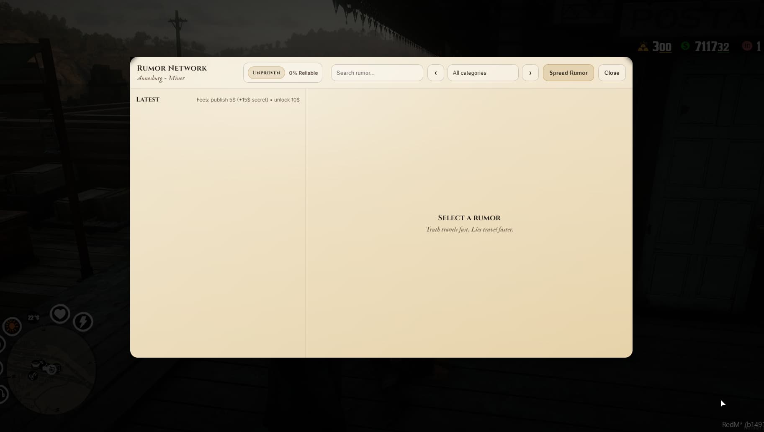The height and width of the screenshot is (432, 764).
Task: Click the Spread Rumor button
Action: [x=568, y=73]
